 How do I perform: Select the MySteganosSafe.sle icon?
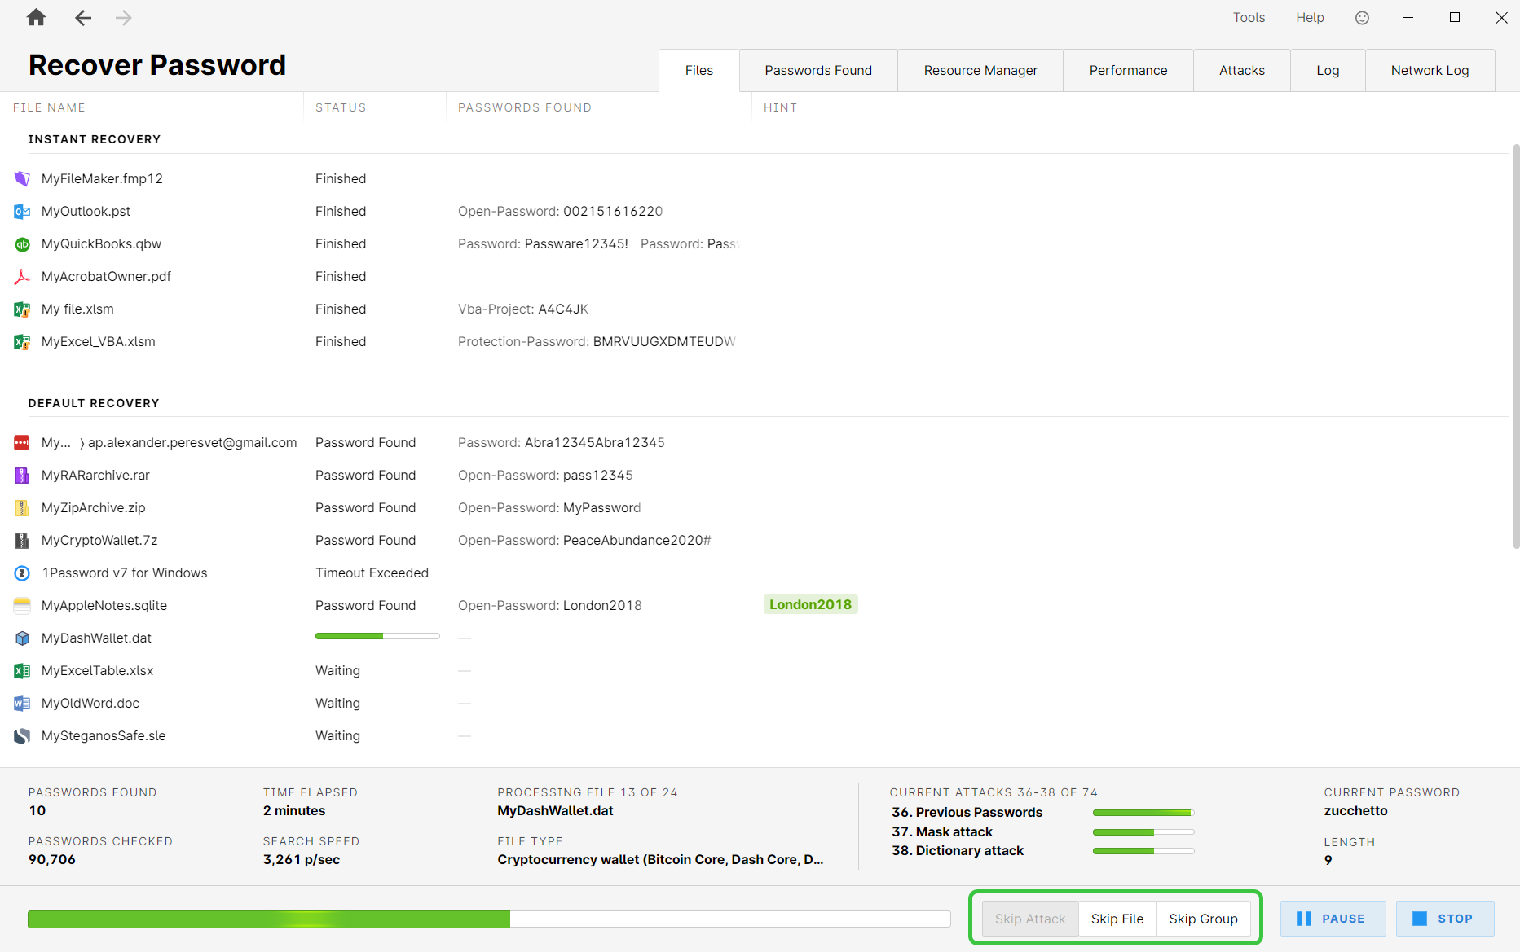point(22,735)
